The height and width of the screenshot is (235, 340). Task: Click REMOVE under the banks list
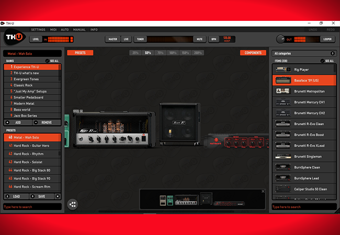[x=47, y=123]
